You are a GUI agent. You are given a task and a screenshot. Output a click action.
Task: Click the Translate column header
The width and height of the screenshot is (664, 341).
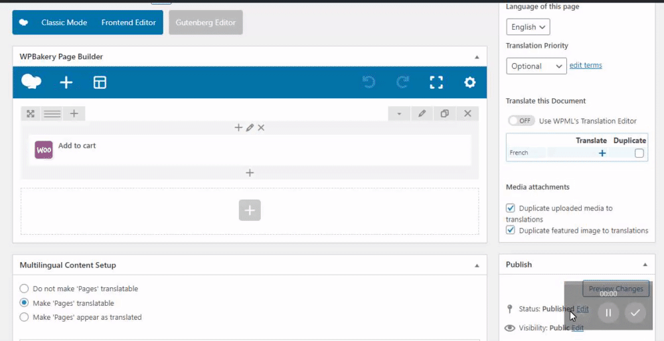tap(591, 141)
